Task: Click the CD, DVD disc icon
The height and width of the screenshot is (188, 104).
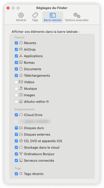Action: pos(21,141)
